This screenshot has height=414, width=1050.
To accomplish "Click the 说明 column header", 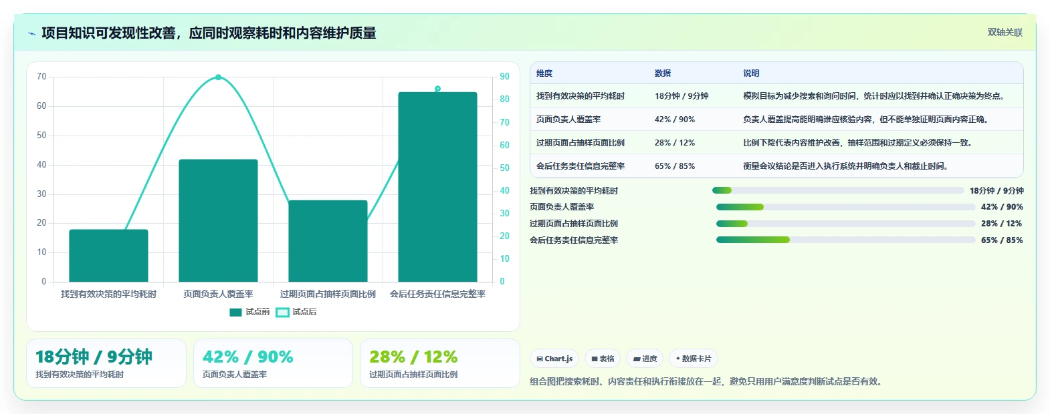I will click(x=751, y=73).
